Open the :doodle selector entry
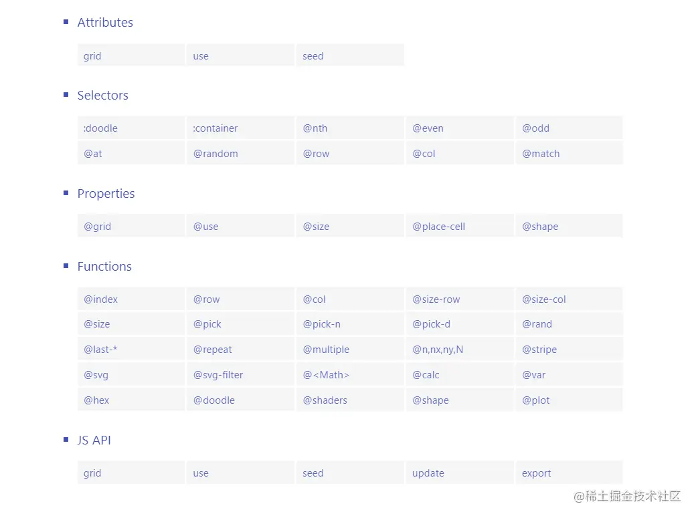The width and height of the screenshot is (696, 518). (x=131, y=128)
